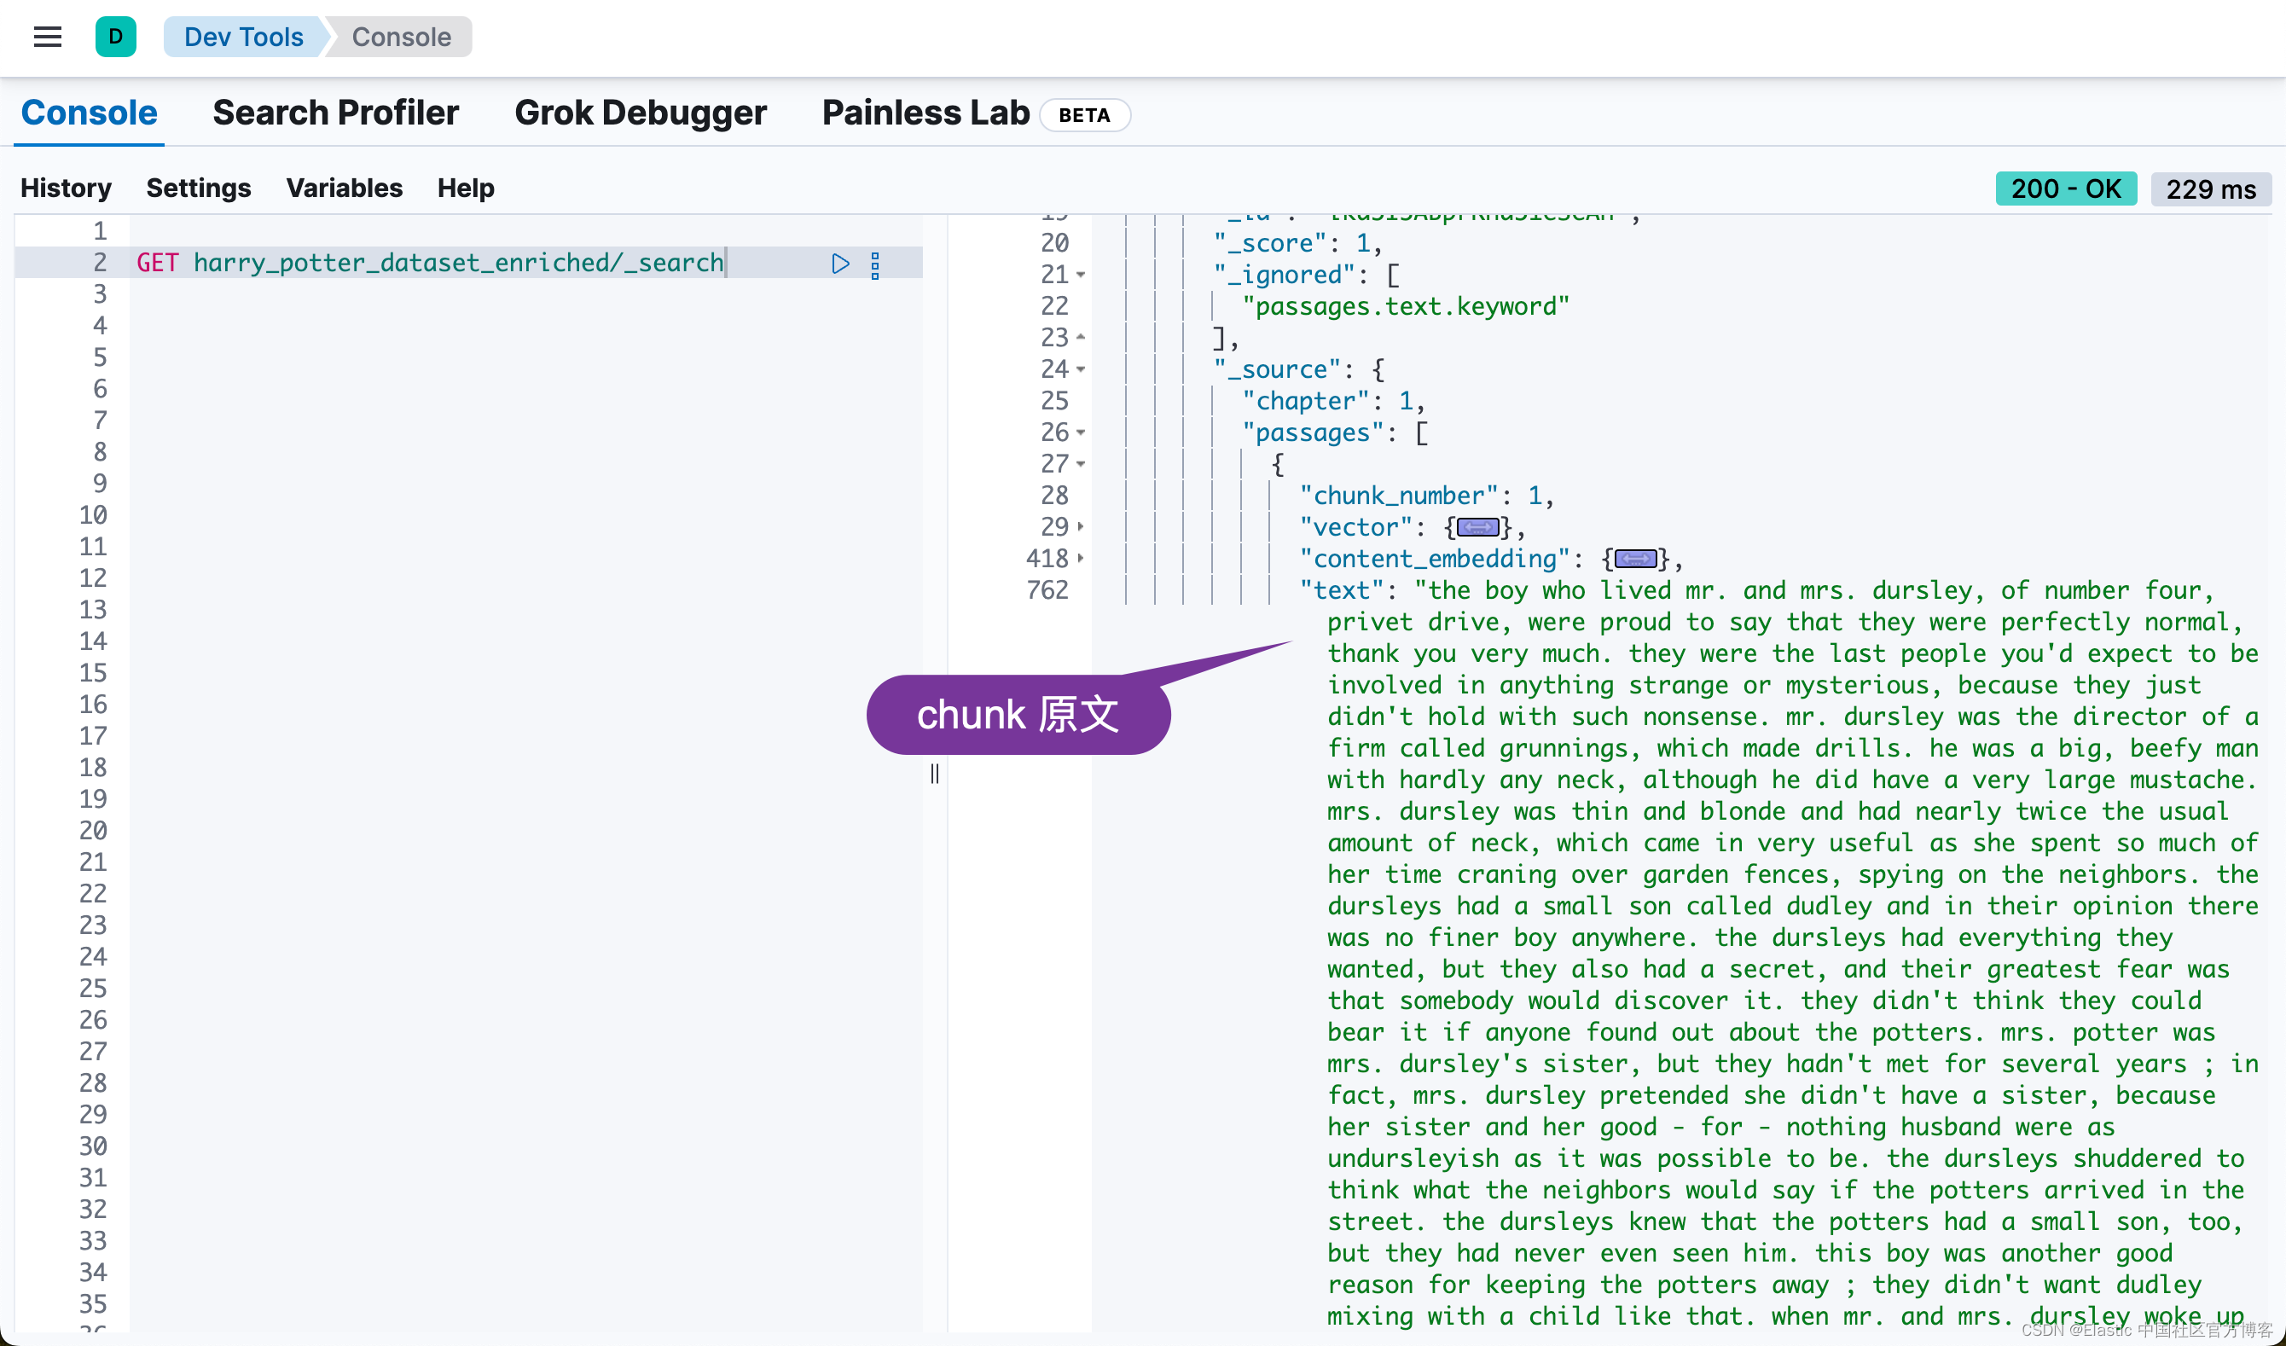Expand the folded vector object badge

pos(1477,527)
